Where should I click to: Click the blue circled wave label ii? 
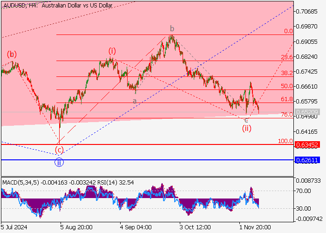(59, 163)
